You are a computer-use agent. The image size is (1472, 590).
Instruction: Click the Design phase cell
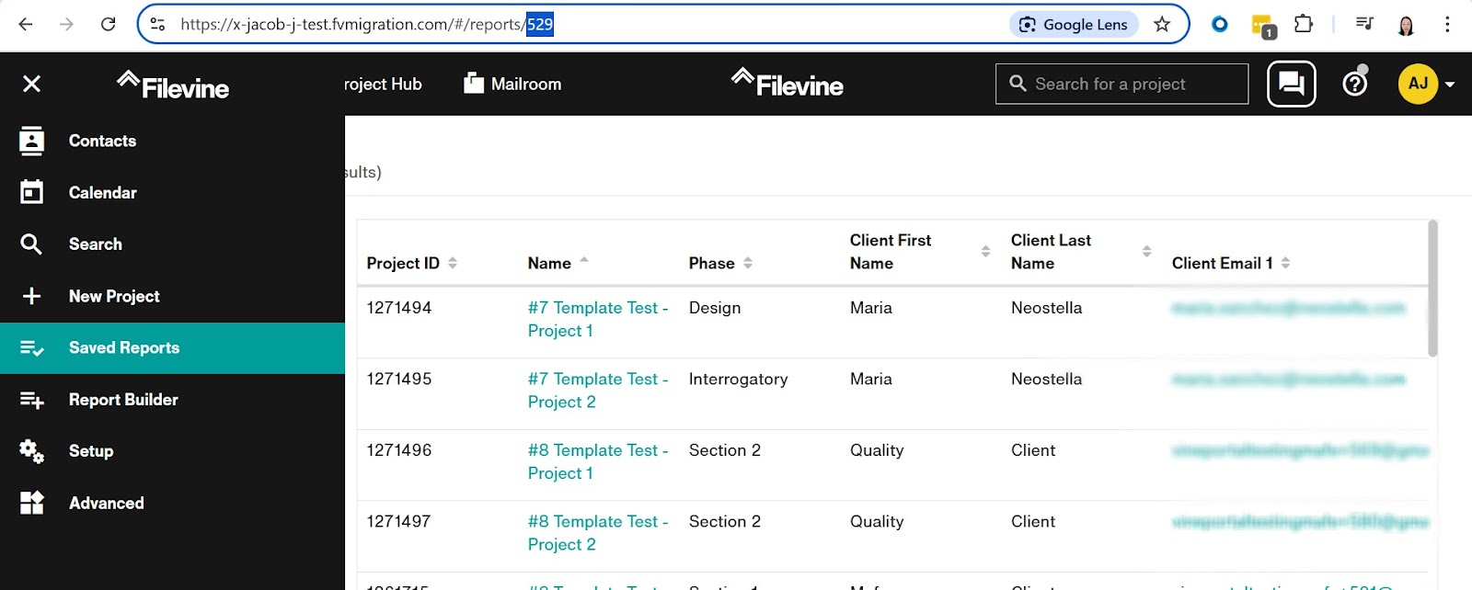715,308
